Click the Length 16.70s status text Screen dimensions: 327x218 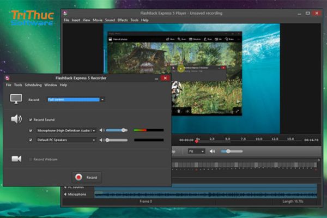(x=293, y=201)
